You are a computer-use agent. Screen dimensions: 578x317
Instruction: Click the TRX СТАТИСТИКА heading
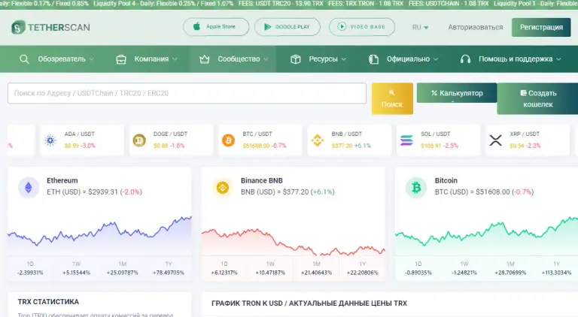(48, 301)
